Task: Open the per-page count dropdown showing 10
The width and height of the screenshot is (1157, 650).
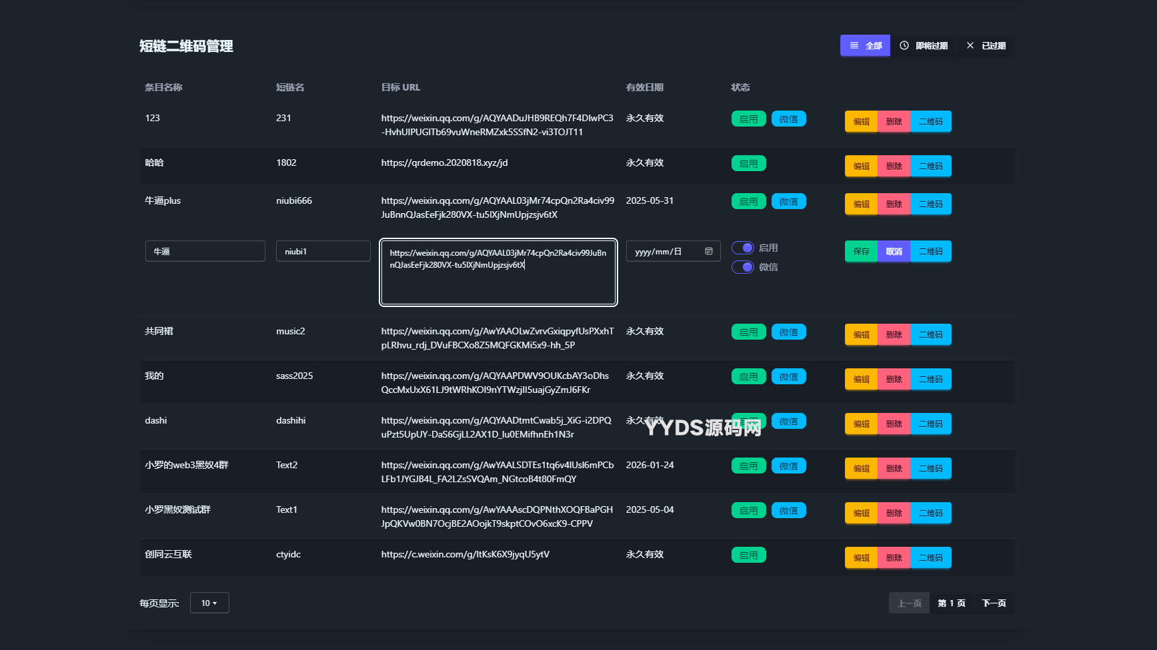Action: click(209, 603)
